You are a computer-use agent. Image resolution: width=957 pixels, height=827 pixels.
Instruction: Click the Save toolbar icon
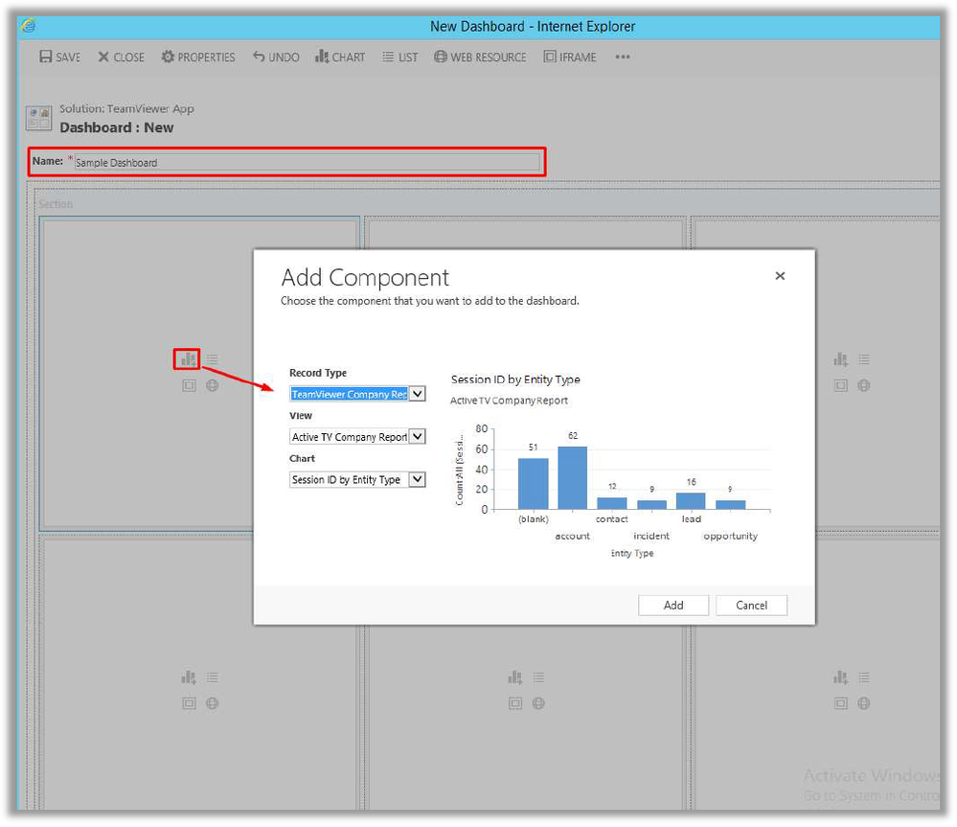point(46,57)
